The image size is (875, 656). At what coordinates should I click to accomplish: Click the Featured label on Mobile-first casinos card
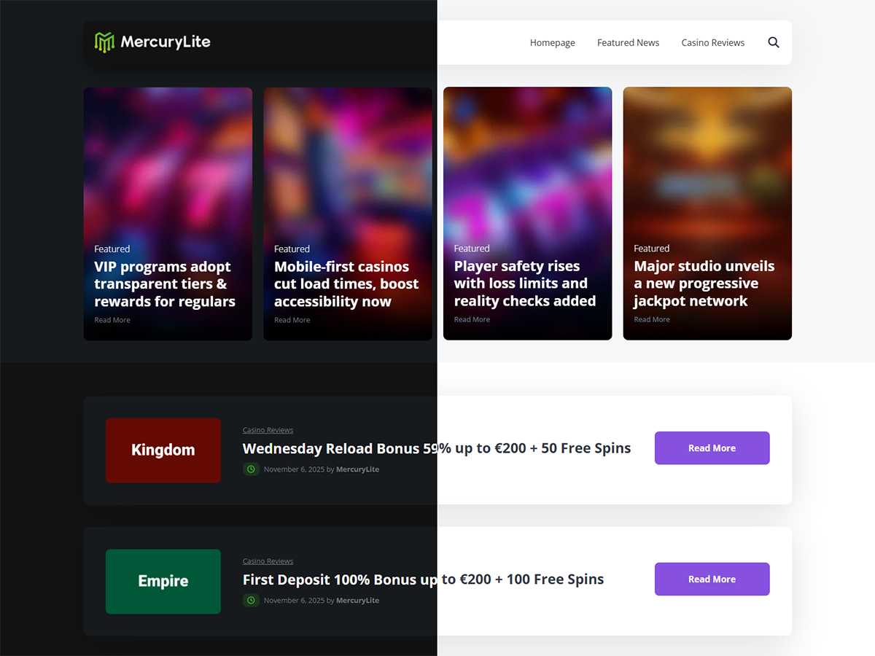(292, 249)
